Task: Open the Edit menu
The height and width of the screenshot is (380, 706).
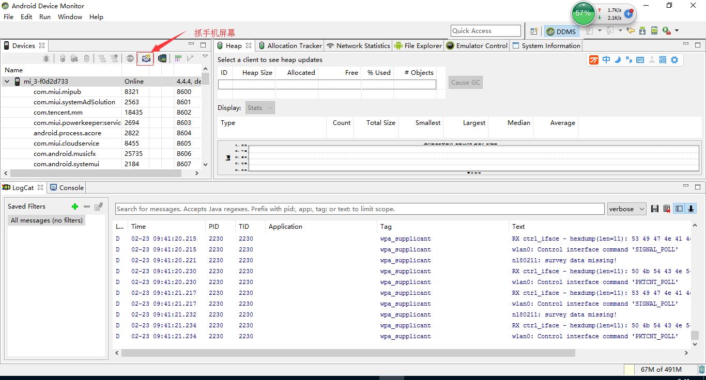Action: click(x=26, y=17)
